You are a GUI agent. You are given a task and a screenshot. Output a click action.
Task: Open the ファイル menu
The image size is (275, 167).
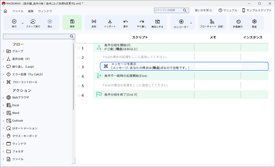pyautogui.click(x=18, y=11)
